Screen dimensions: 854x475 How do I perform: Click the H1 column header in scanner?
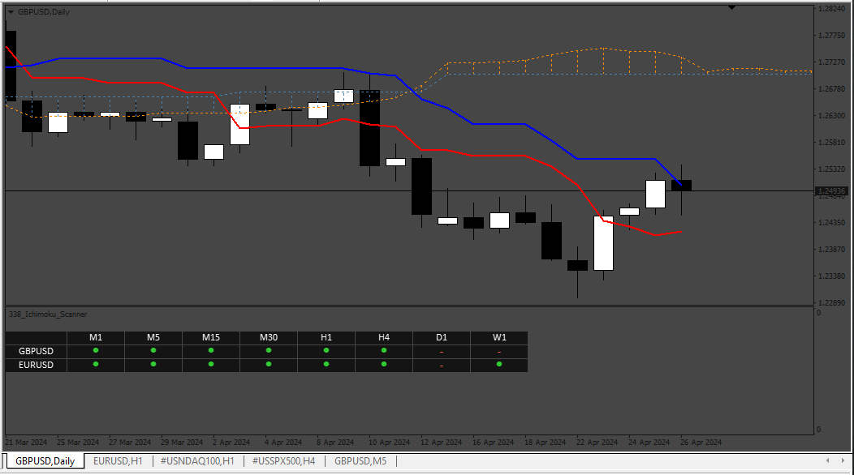pos(326,337)
